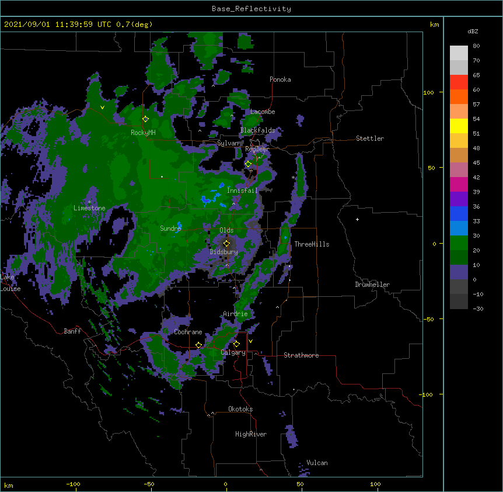Click the yellow V marker northwest of RockyMH
Screen dimensions: 503x492
coord(102,108)
